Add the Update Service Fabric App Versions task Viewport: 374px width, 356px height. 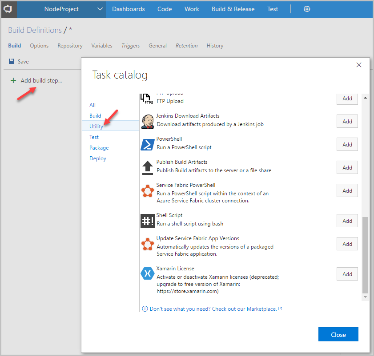pos(347,244)
